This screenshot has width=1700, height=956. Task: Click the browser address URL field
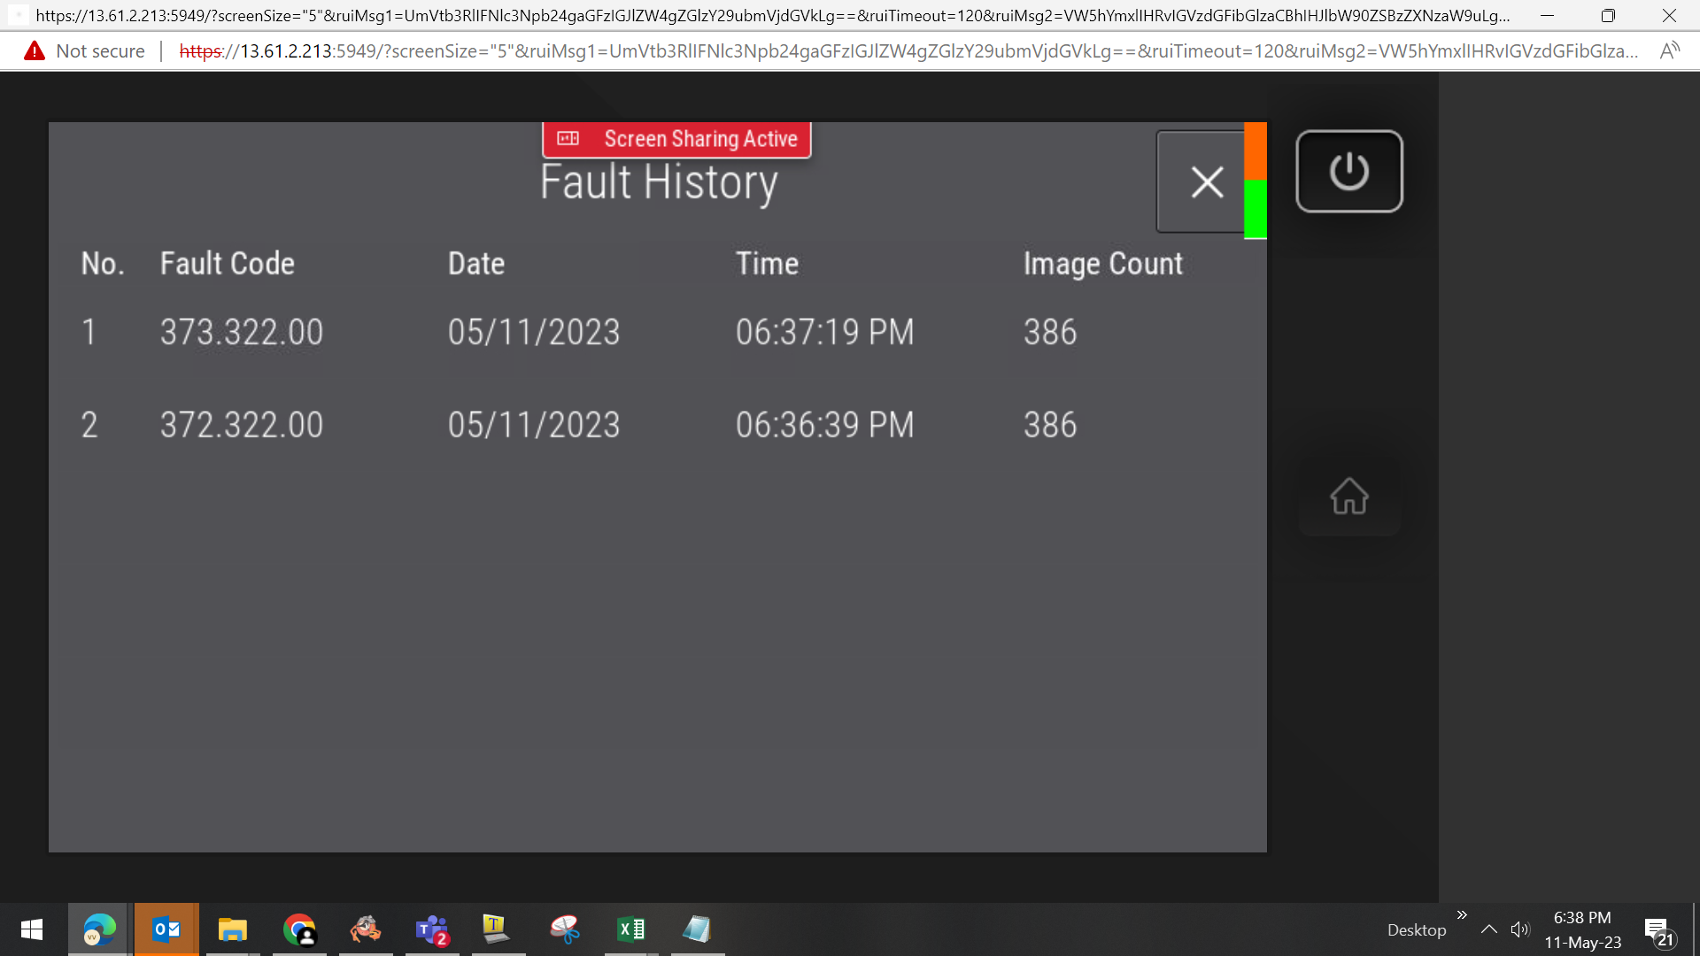[908, 51]
